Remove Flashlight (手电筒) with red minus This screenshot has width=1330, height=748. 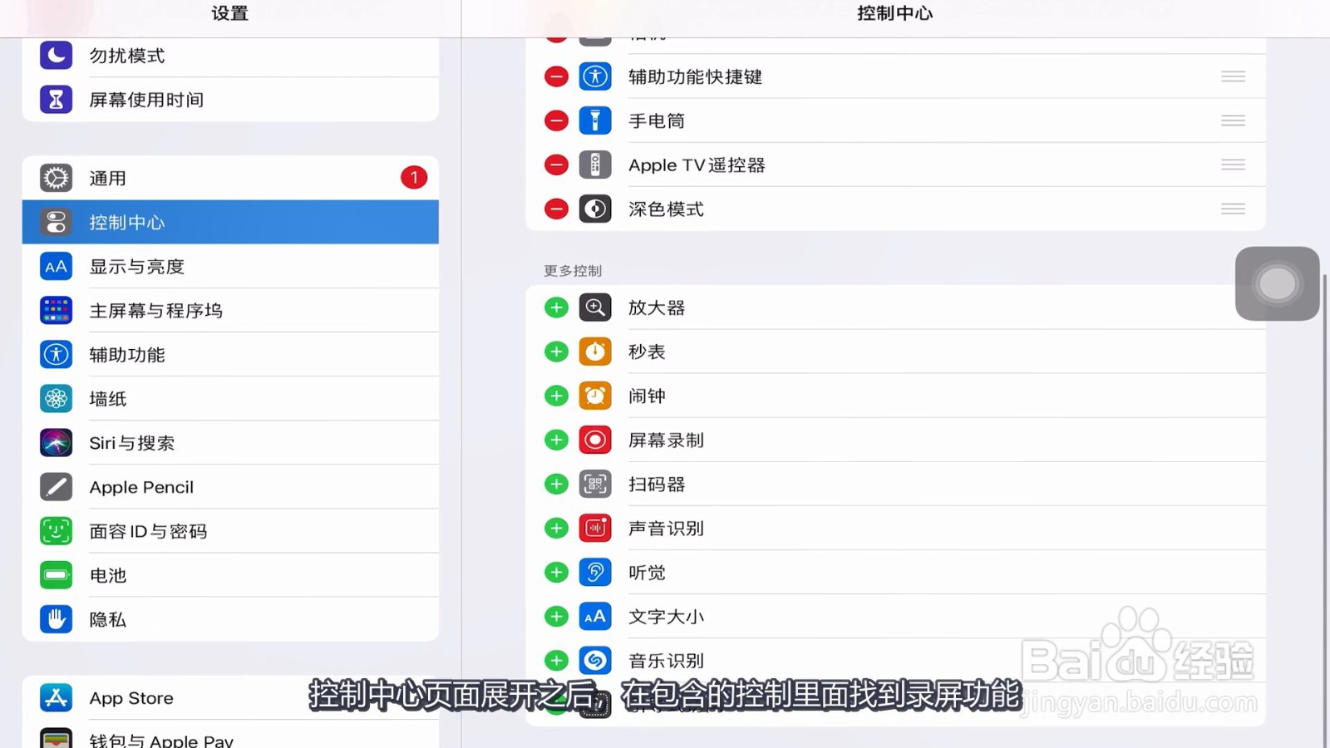pyautogui.click(x=556, y=121)
